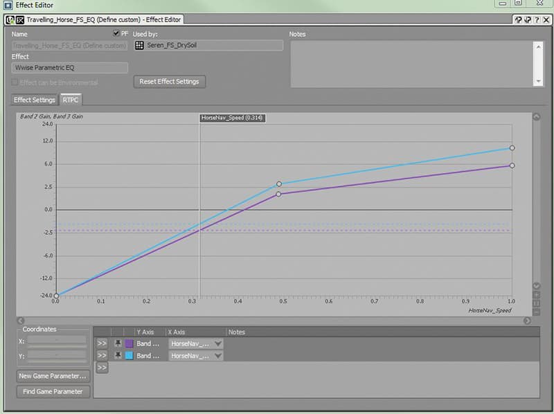Select the curve start point at 0.0
Viewport: 554px width, 414px height.
point(56,296)
